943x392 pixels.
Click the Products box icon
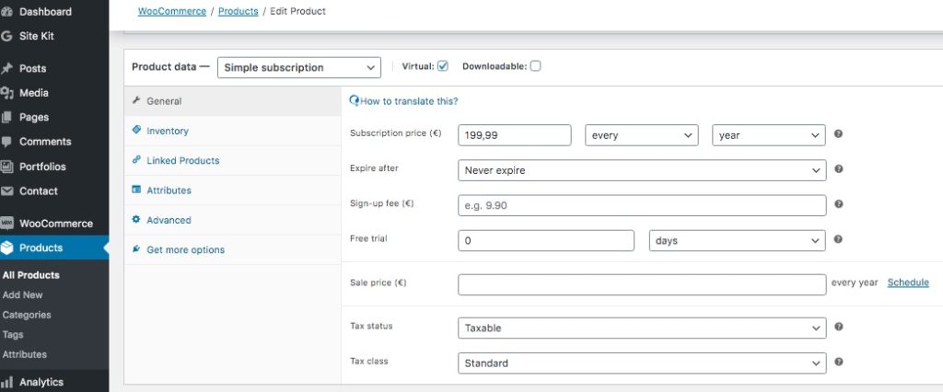(x=6, y=248)
